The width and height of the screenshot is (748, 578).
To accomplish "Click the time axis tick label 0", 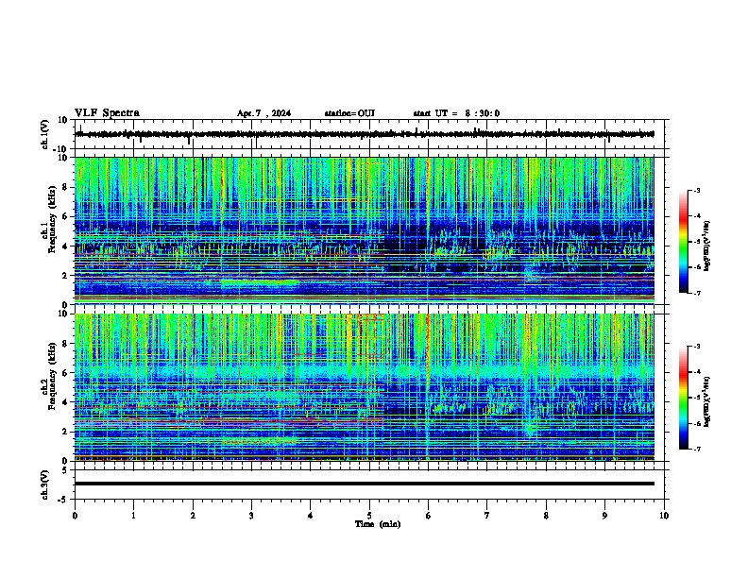I will pos(75,516).
